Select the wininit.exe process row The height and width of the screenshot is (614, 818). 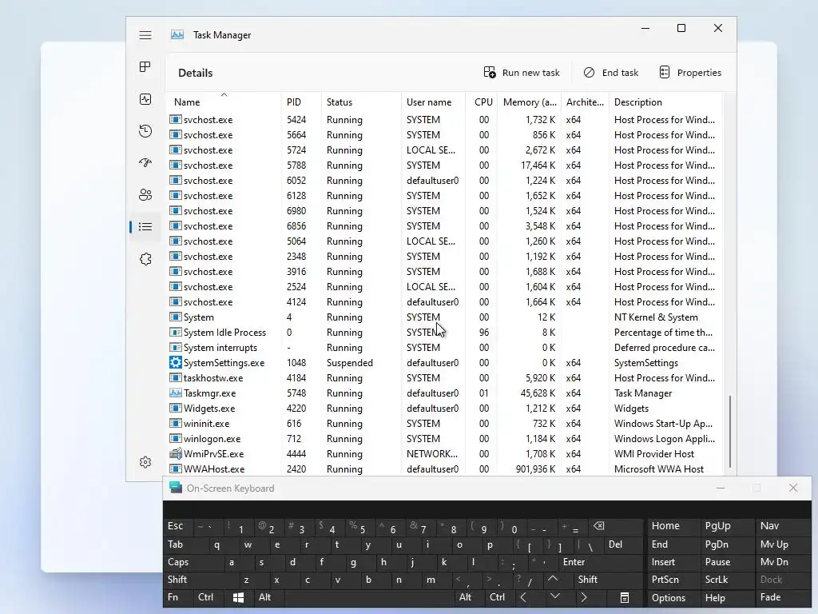[444, 424]
